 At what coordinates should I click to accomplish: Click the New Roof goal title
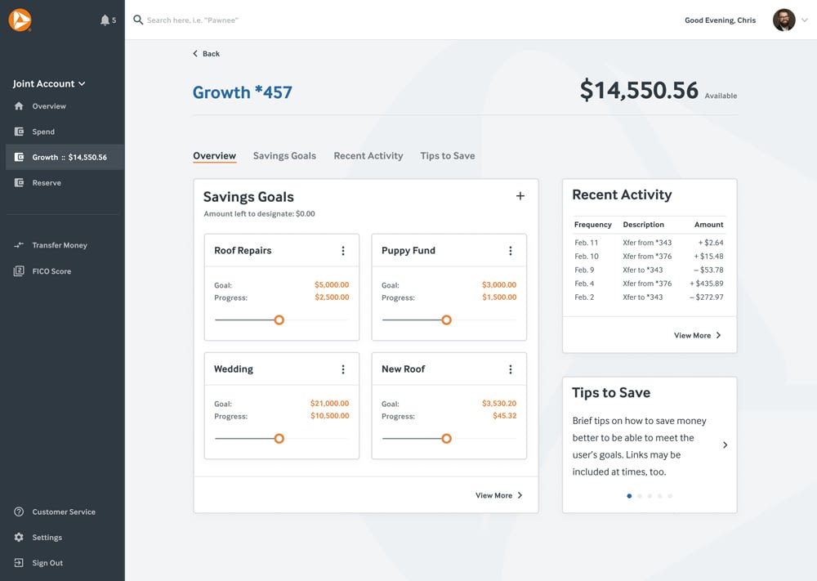(x=404, y=369)
